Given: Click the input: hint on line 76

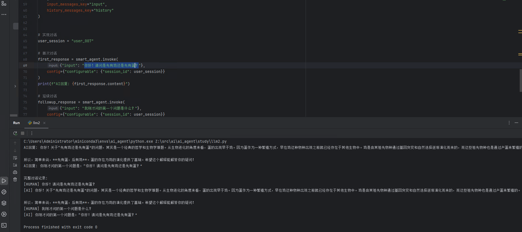Looking at the screenshot, I should coord(53,108).
